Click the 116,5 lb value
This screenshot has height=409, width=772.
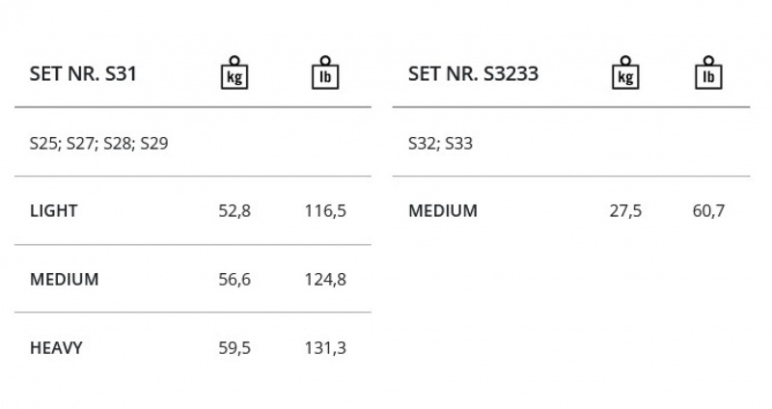pos(324,210)
